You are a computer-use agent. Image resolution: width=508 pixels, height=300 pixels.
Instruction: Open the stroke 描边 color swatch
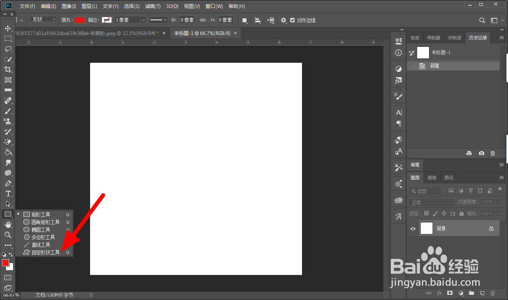pos(107,20)
